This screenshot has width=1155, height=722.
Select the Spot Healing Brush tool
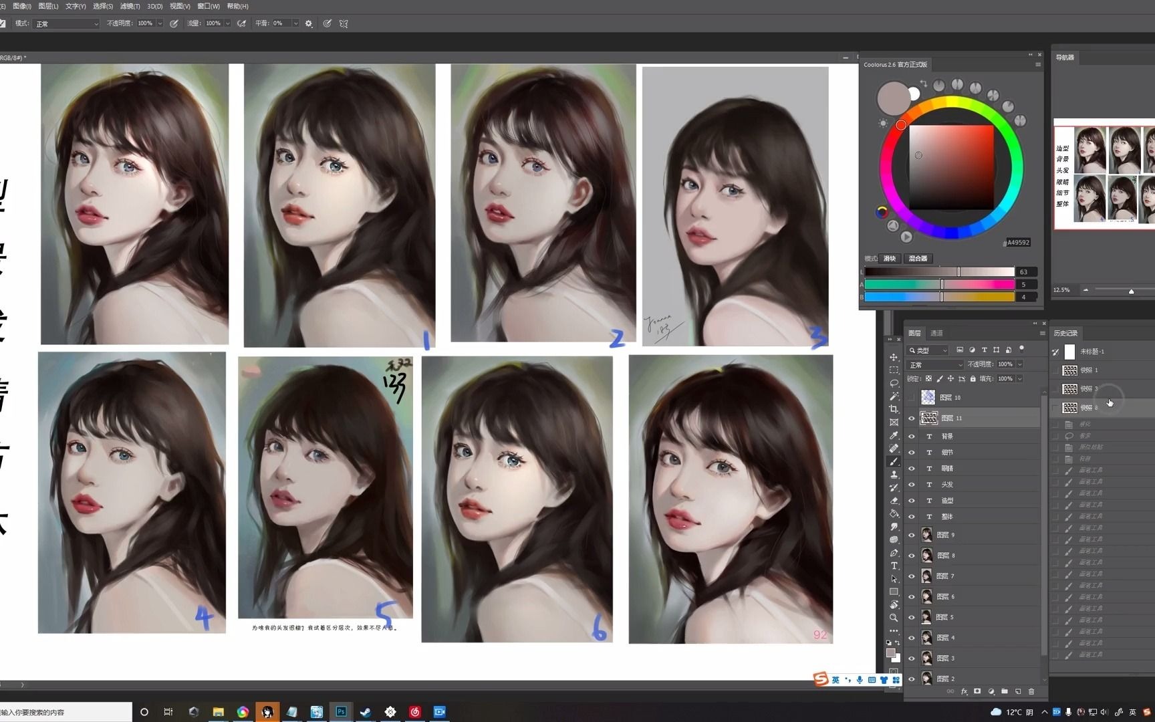click(x=894, y=448)
